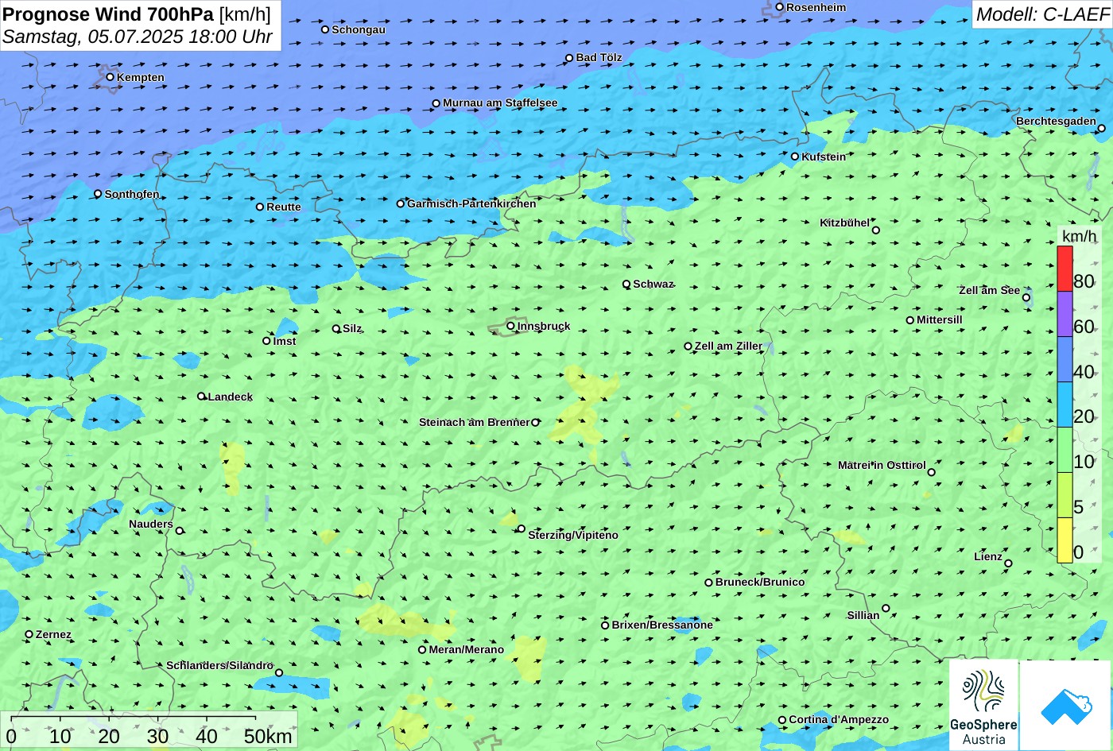Viewport: 1113px width, 751px height.
Task: Click the 'Bruneck/Brunico' label
Action: [x=760, y=582]
